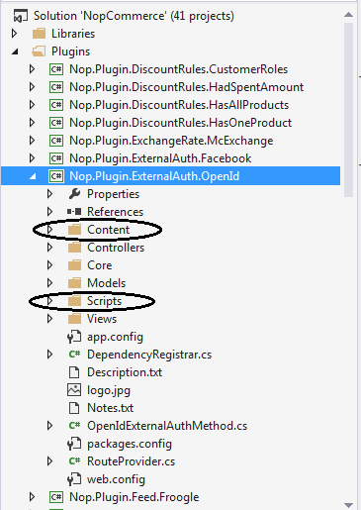Click the scrollbar up arrow
The height and width of the screenshot is (510, 361).
coord(348,15)
